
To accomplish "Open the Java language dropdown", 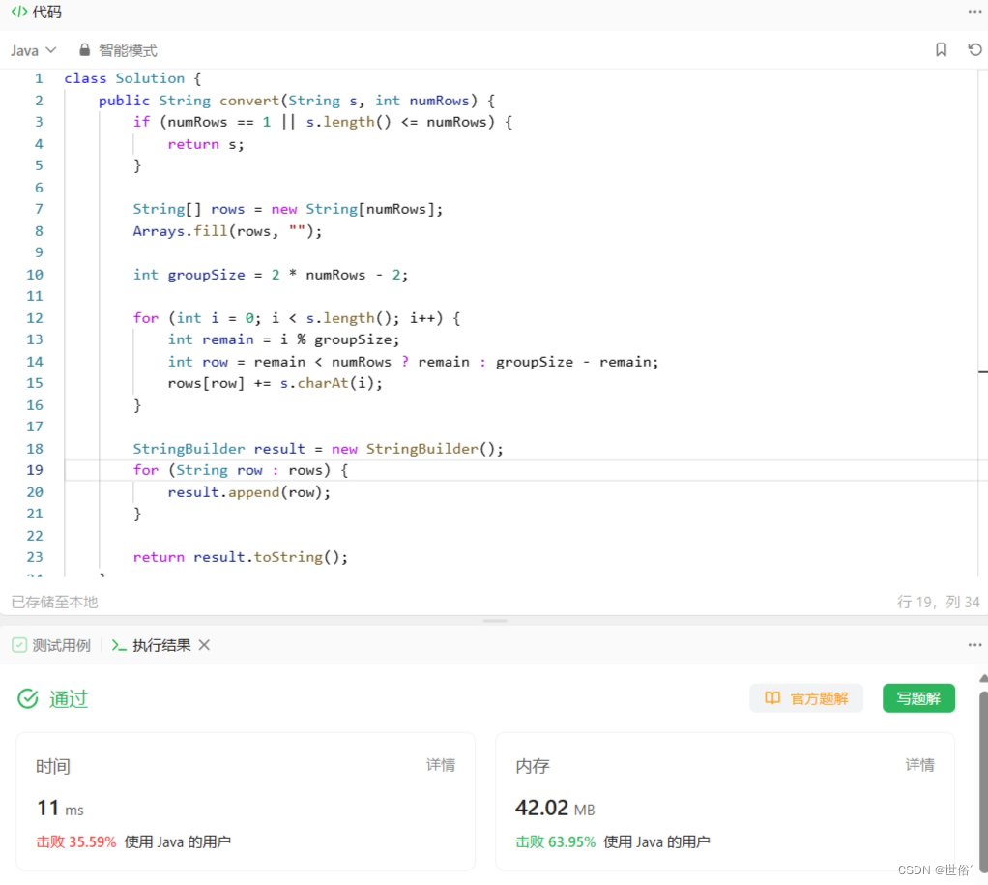I will pyautogui.click(x=34, y=50).
